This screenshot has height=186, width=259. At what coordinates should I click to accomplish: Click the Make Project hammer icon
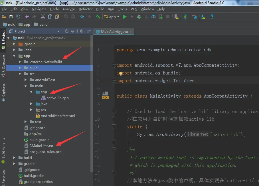(x=98, y=17)
